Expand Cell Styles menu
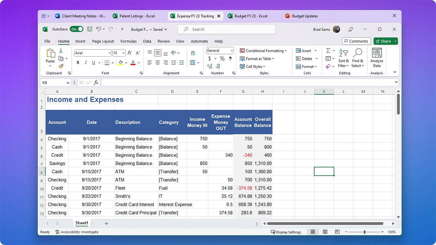The image size is (436, 245). [x=252, y=66]
